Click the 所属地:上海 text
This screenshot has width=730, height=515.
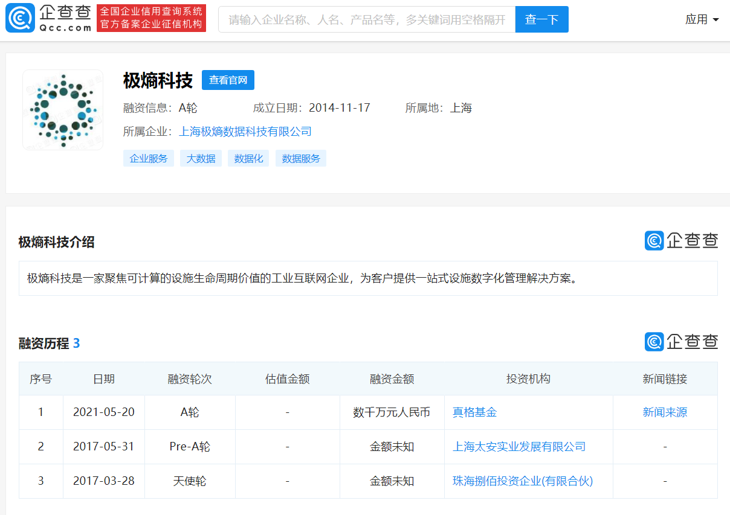click(x=439, y=108)
